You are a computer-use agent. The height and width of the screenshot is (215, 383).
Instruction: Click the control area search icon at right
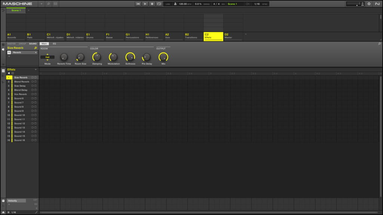[380, 44]
